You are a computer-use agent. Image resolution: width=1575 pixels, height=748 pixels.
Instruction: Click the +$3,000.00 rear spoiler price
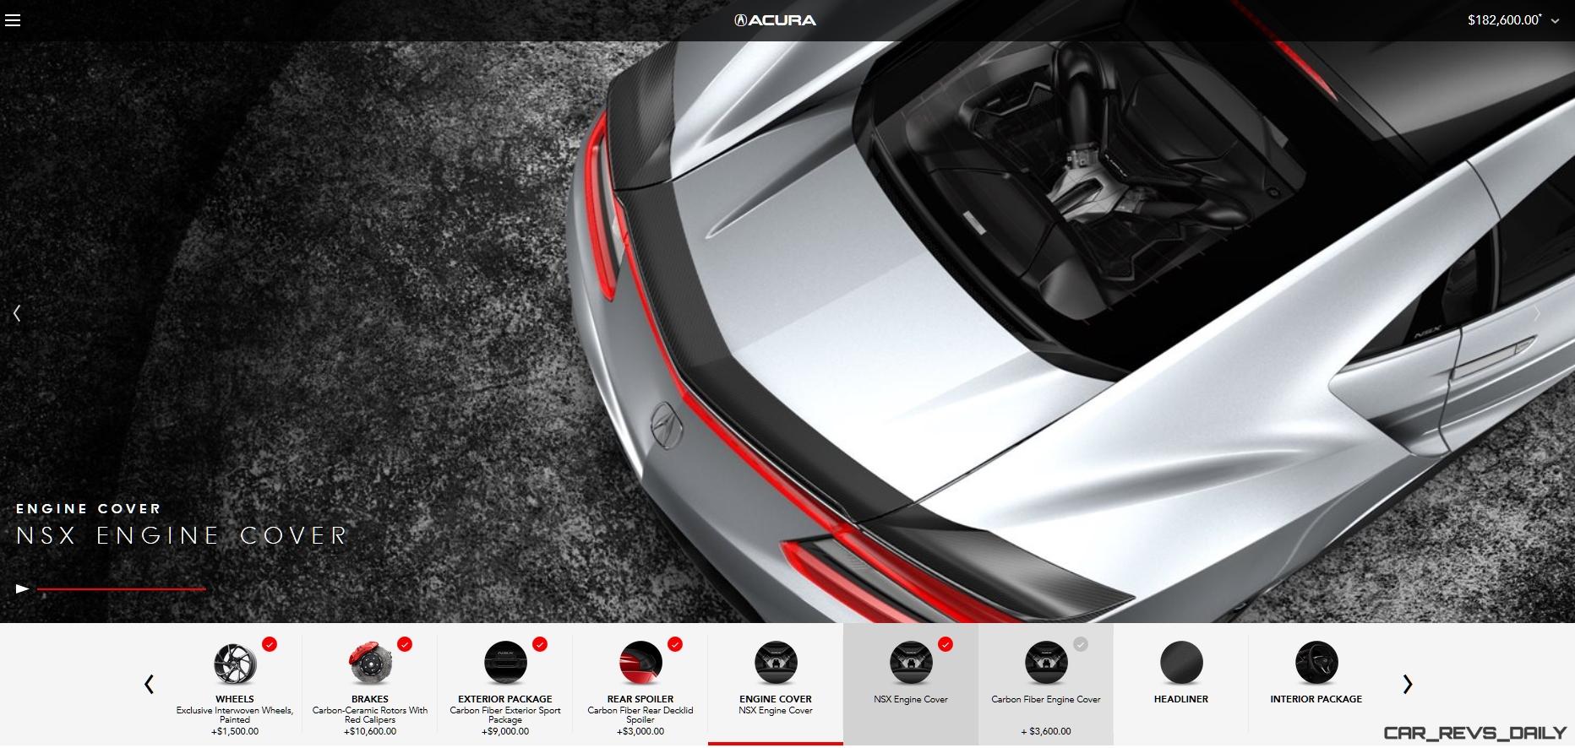(640, 731)
